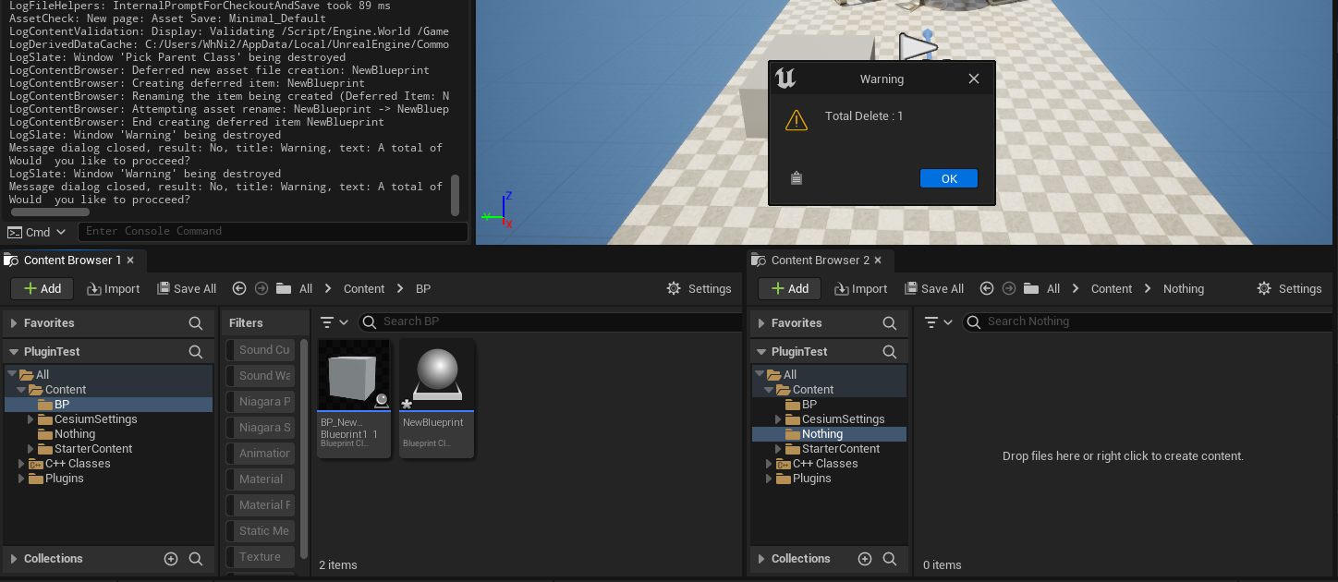Expand Plugins folder in Content Browser 1
The width and height of the screenshot is (1338, 582).
[21, 479]
